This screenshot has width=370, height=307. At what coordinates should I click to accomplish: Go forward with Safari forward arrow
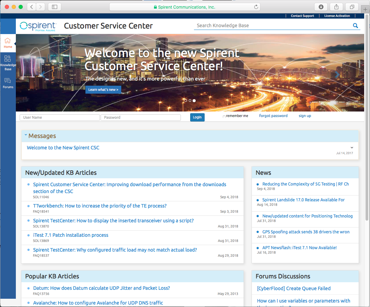[x=40, y=7]
